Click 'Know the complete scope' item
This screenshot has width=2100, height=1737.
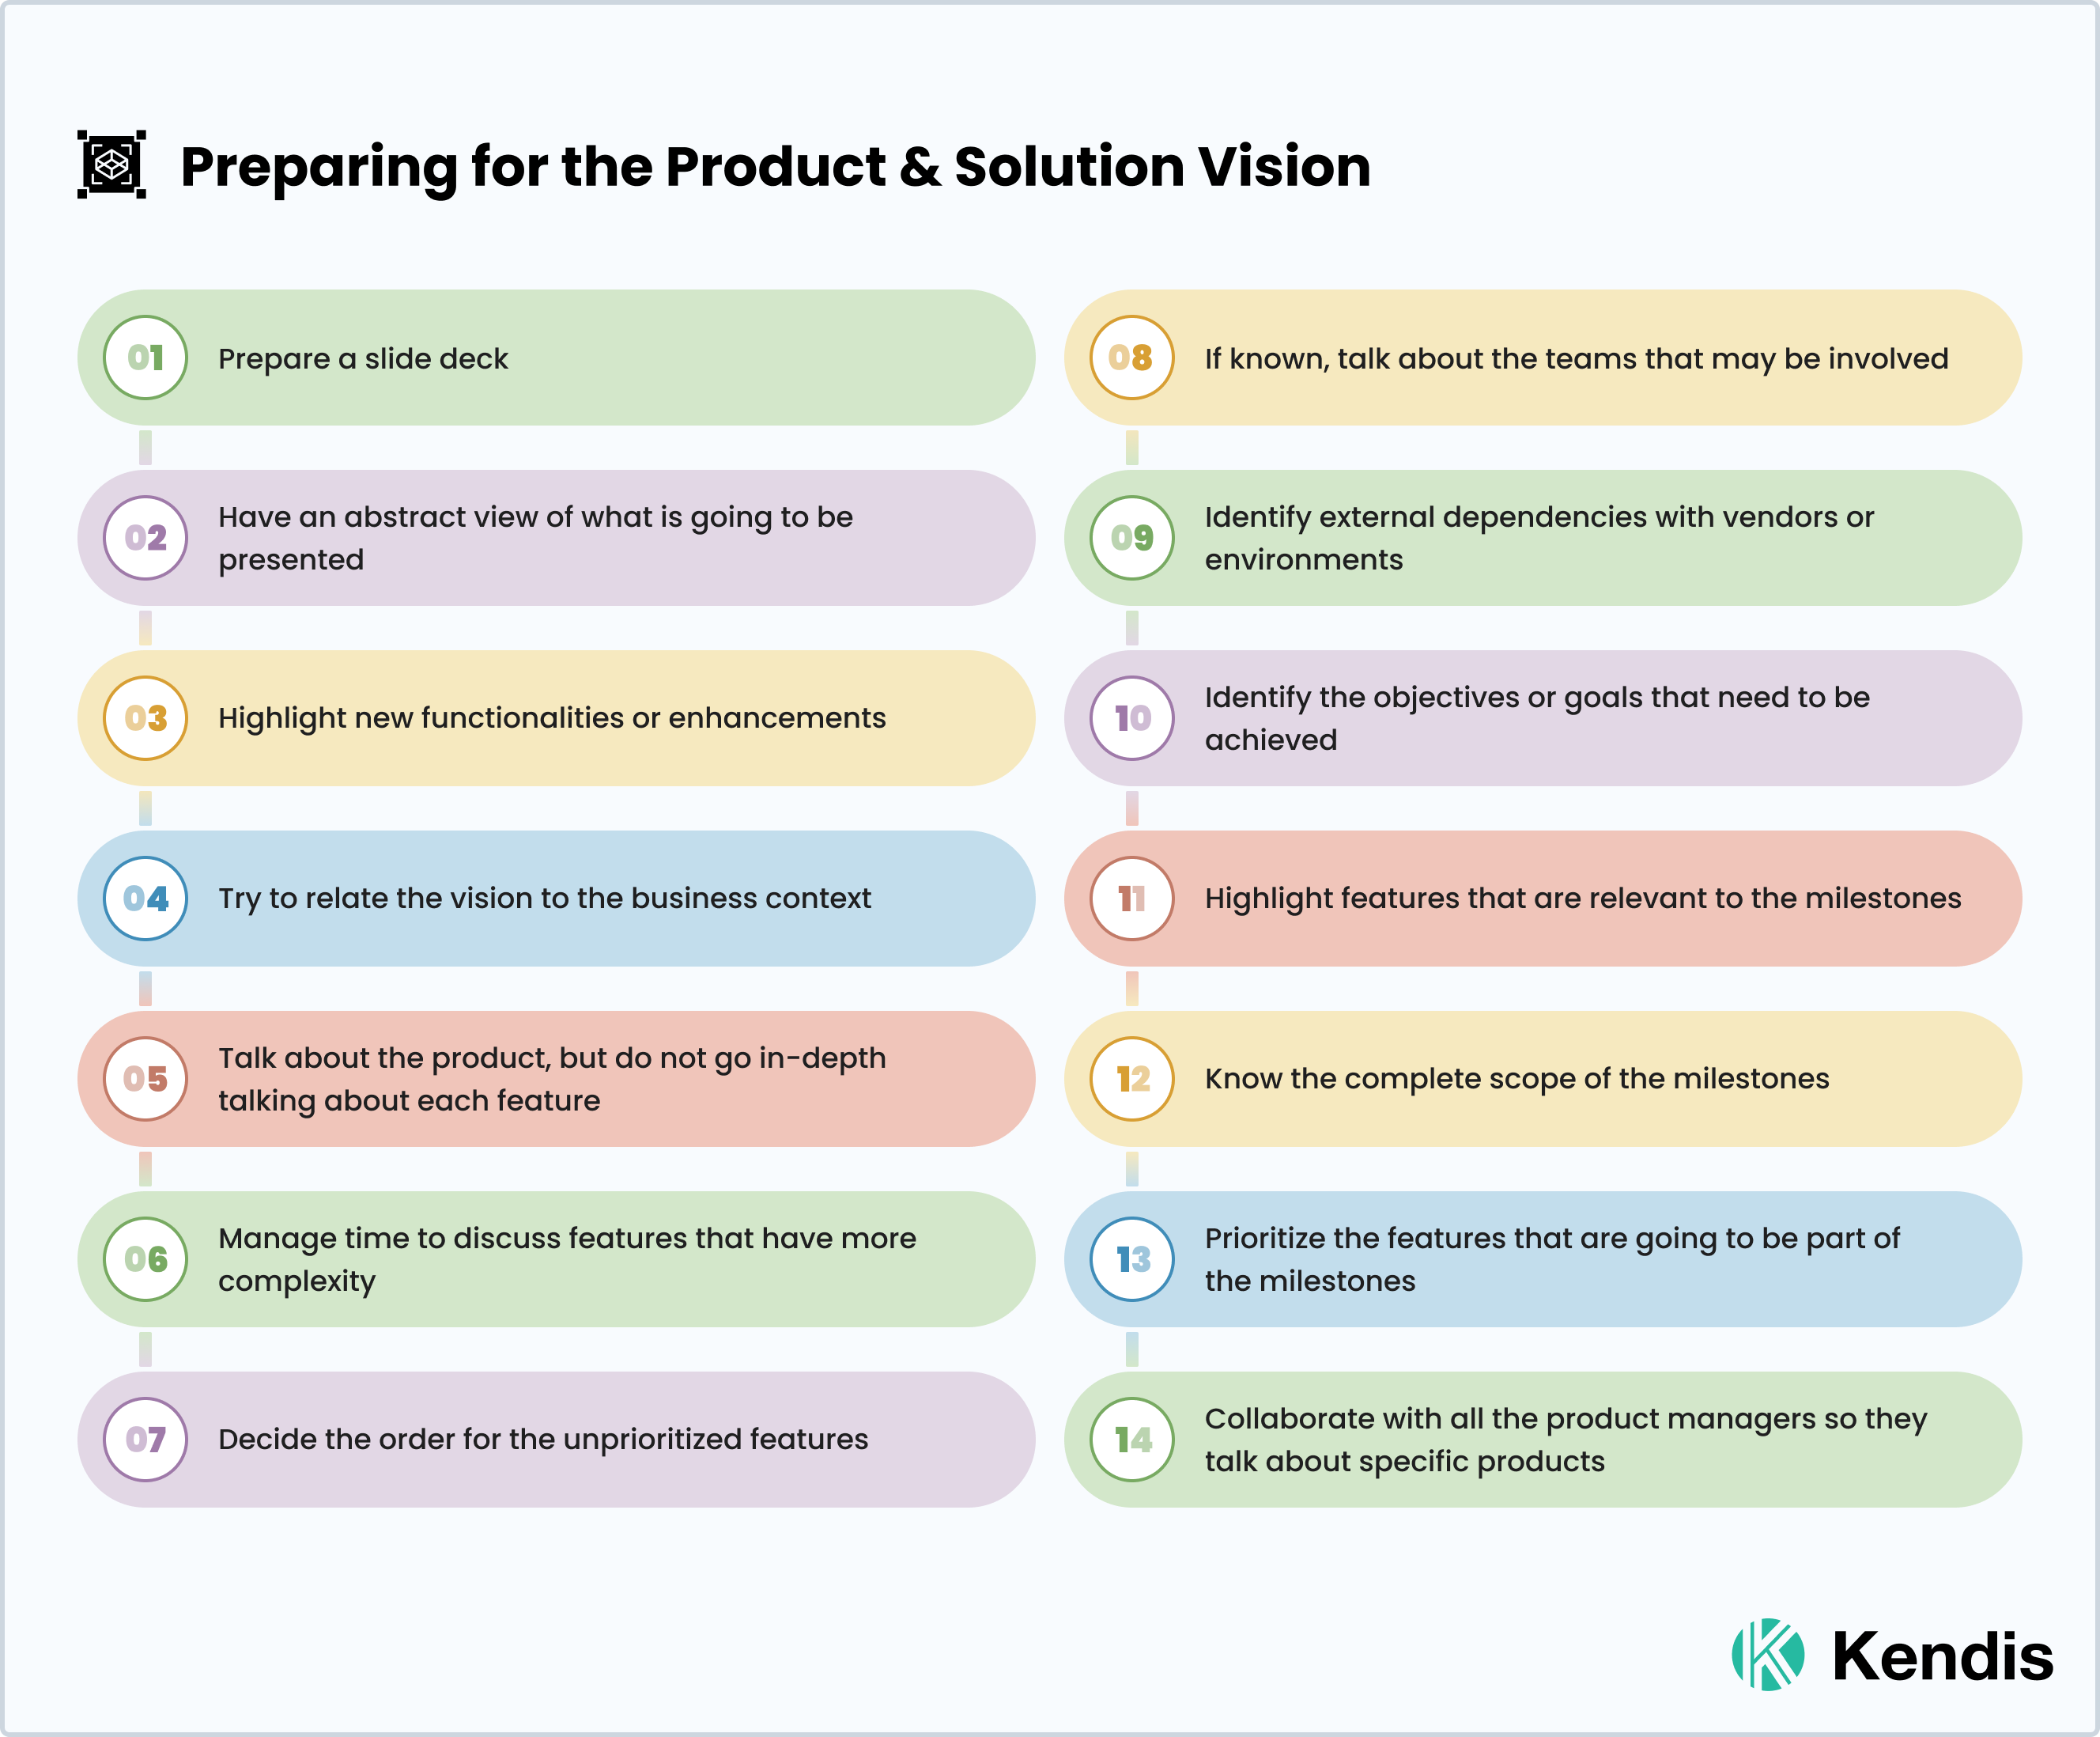[1517, 1079]
